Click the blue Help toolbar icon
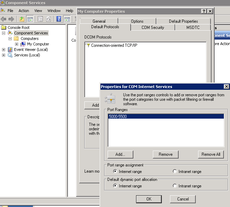The height and width of the screenshot is (207, 230). point(59,19)
